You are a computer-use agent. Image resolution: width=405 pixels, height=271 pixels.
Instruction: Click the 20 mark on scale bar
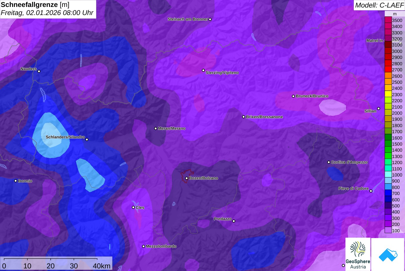tap(51, 266)
